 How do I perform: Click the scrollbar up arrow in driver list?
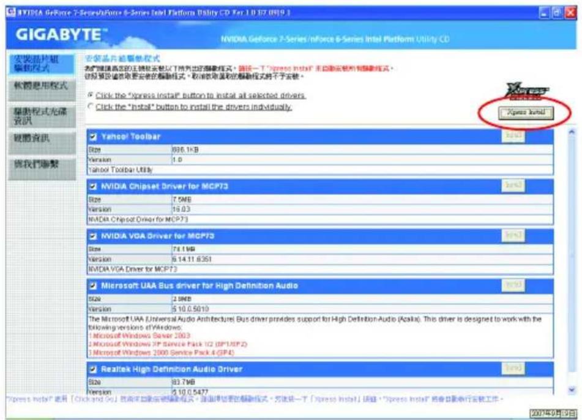pyautogui.click(x=572, y=132)
